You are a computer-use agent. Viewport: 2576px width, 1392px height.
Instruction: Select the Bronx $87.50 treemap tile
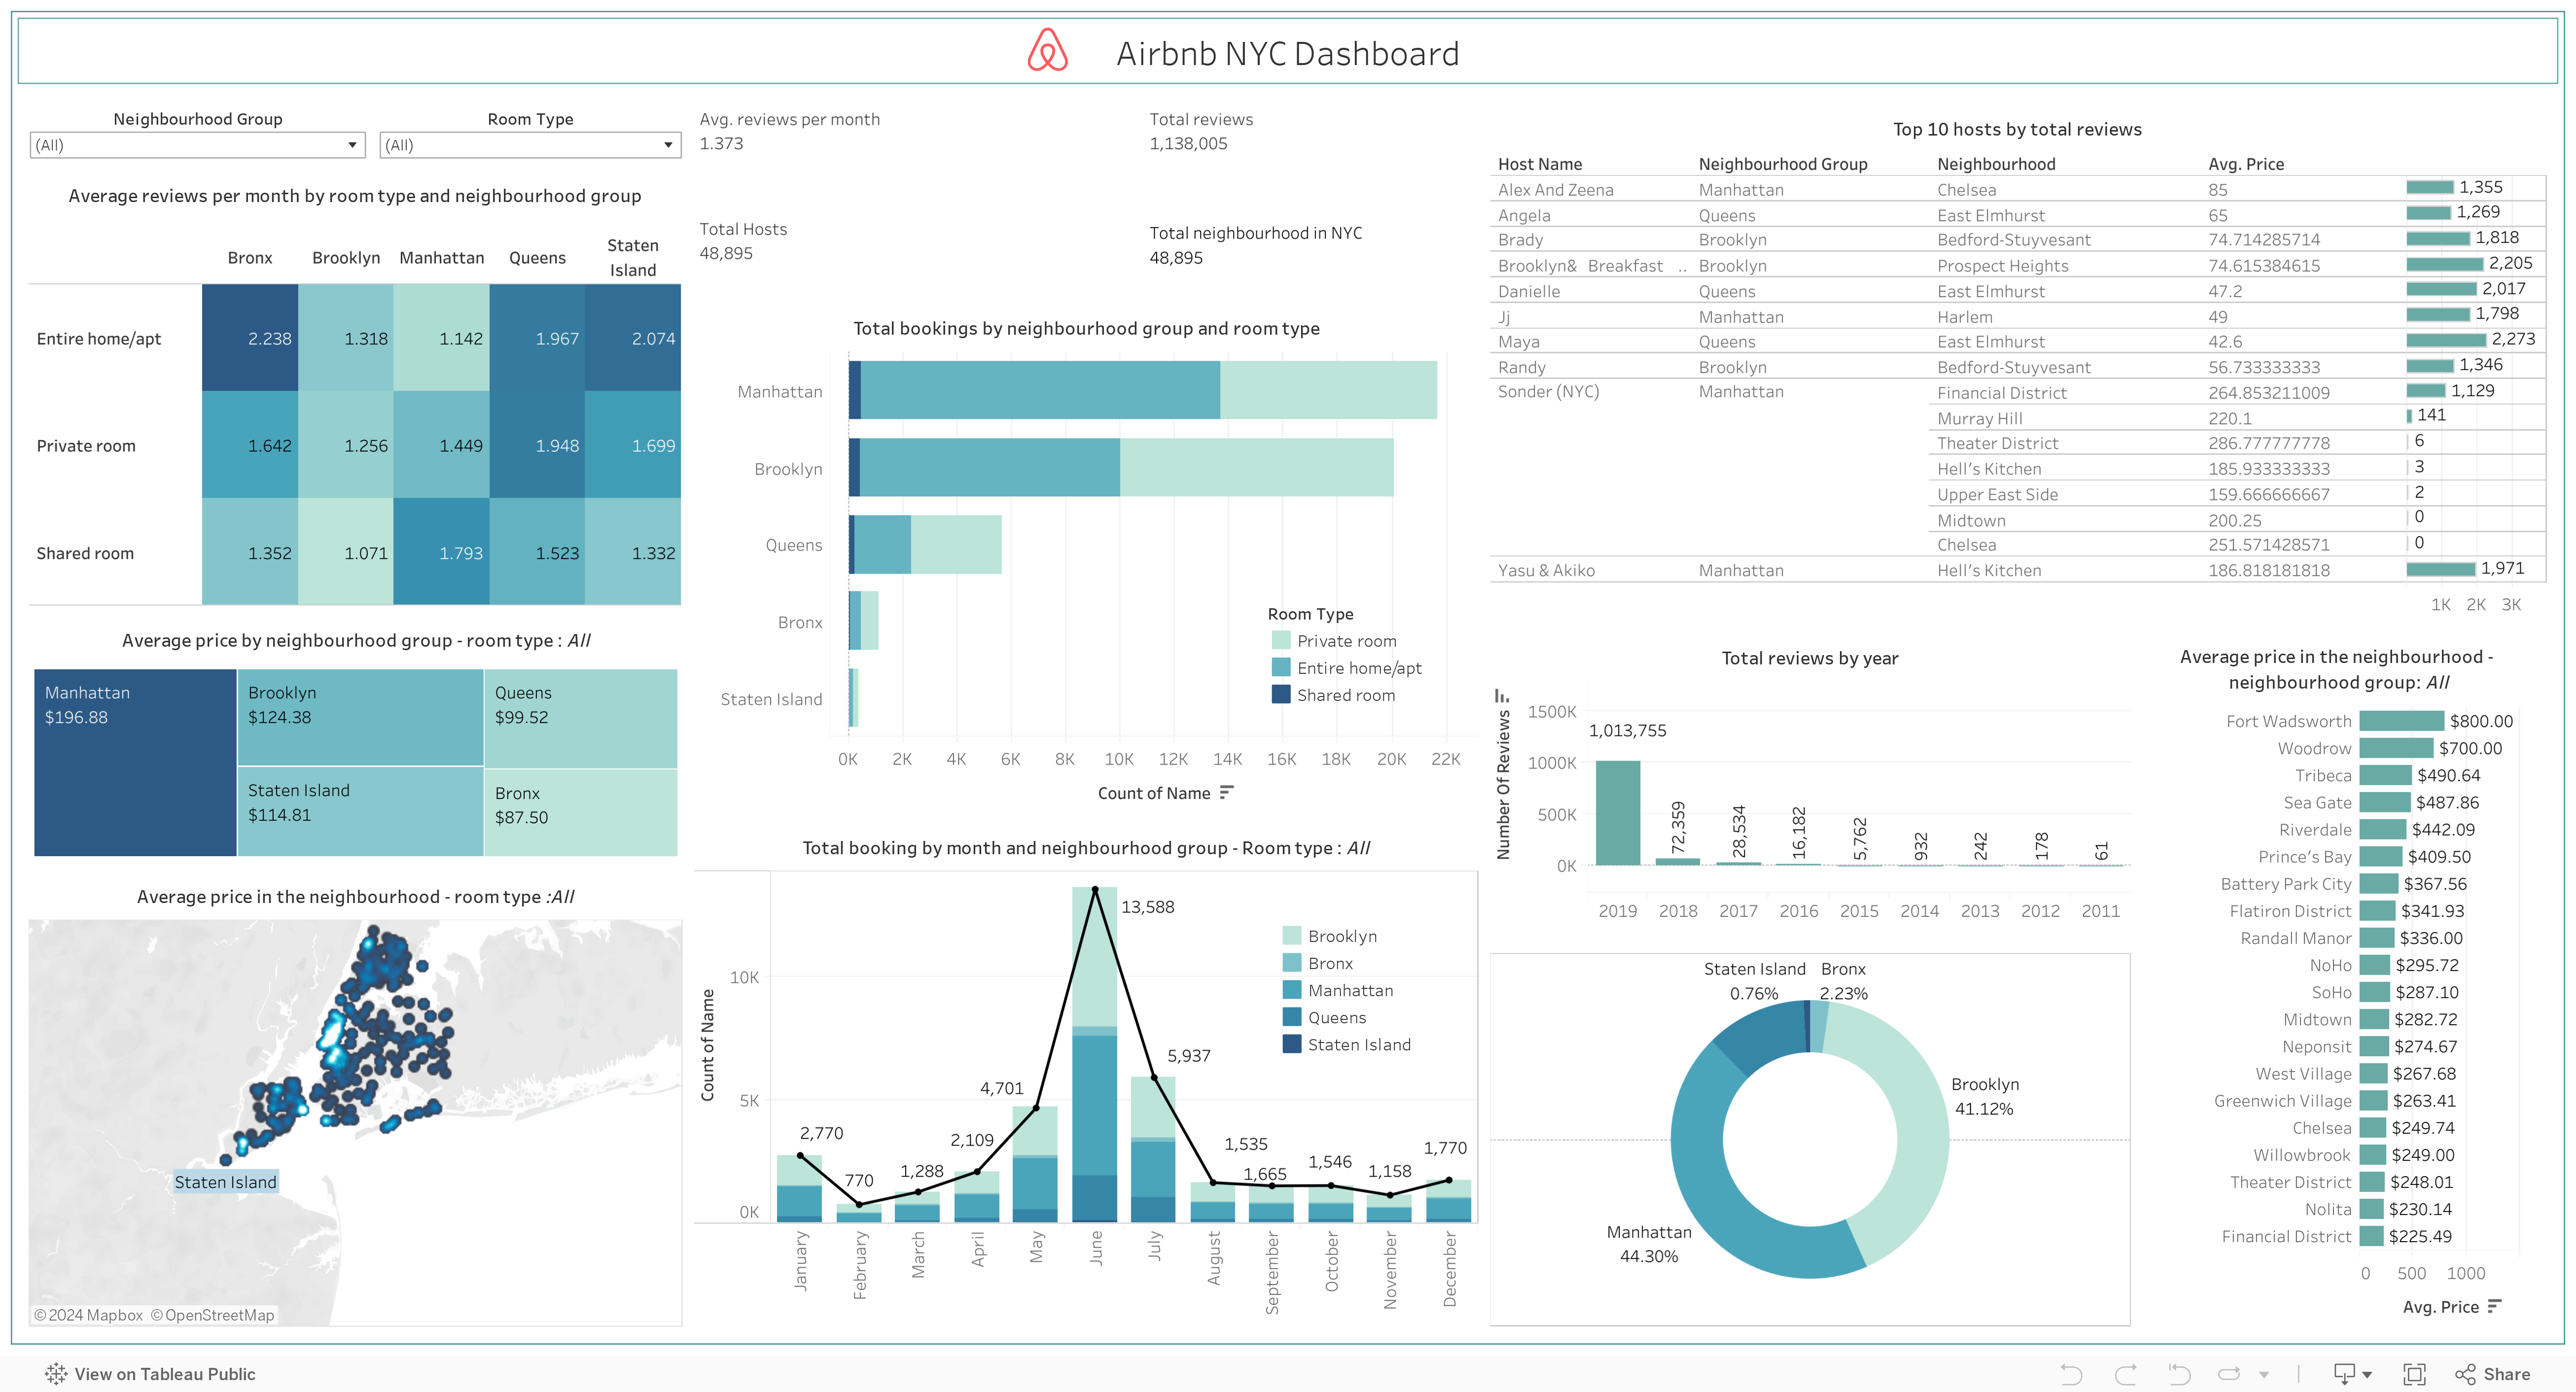pos(581,812)
